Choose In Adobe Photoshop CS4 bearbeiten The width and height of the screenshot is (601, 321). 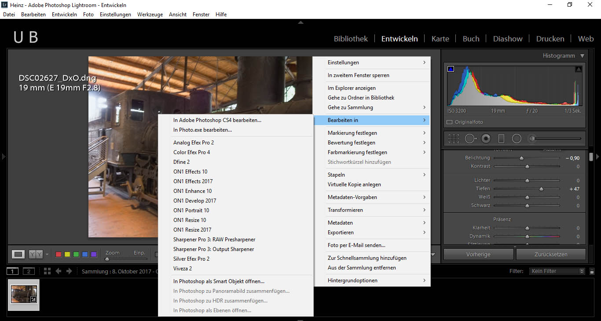click(x=235, y=120)
